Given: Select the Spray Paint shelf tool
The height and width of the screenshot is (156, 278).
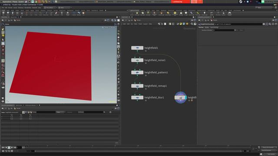Looking at the screenshot, I should pyautogui.click(x=56, y=13).
